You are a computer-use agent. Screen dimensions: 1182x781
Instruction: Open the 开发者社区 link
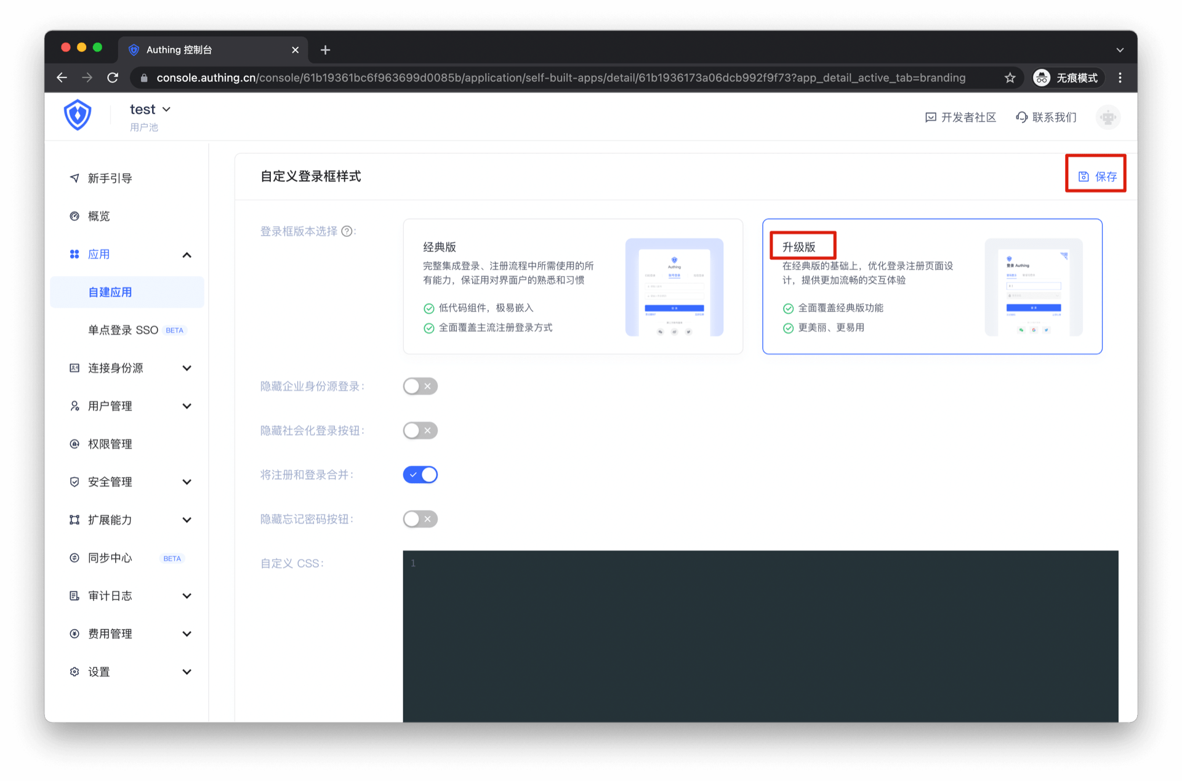[x=960, y=117]
